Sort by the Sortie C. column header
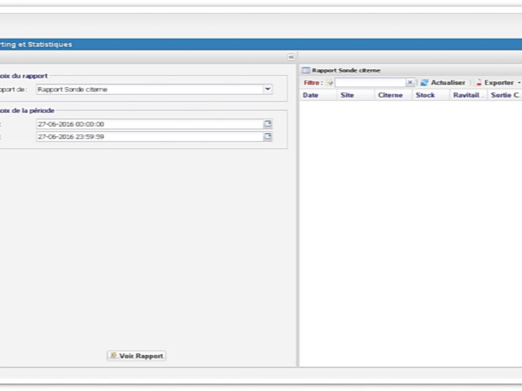Screen dimensions: 522x391 505,95
